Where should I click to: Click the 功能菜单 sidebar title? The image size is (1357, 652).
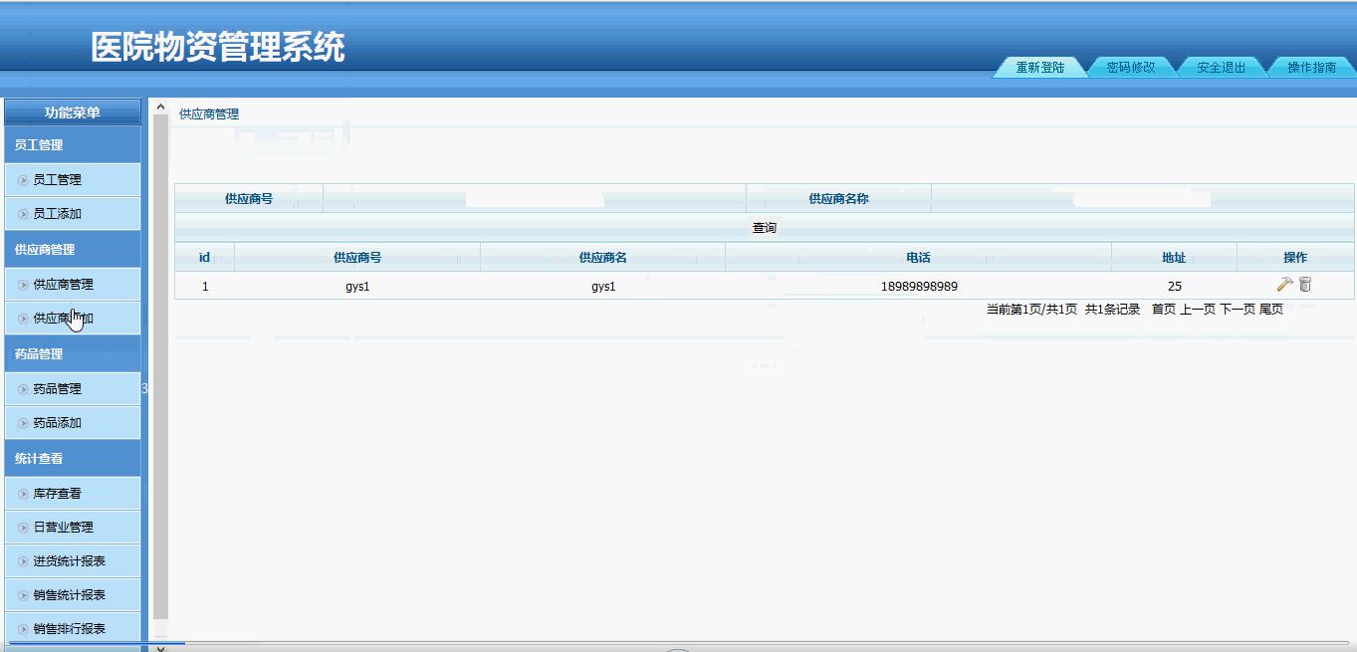(x=73, y=112)
